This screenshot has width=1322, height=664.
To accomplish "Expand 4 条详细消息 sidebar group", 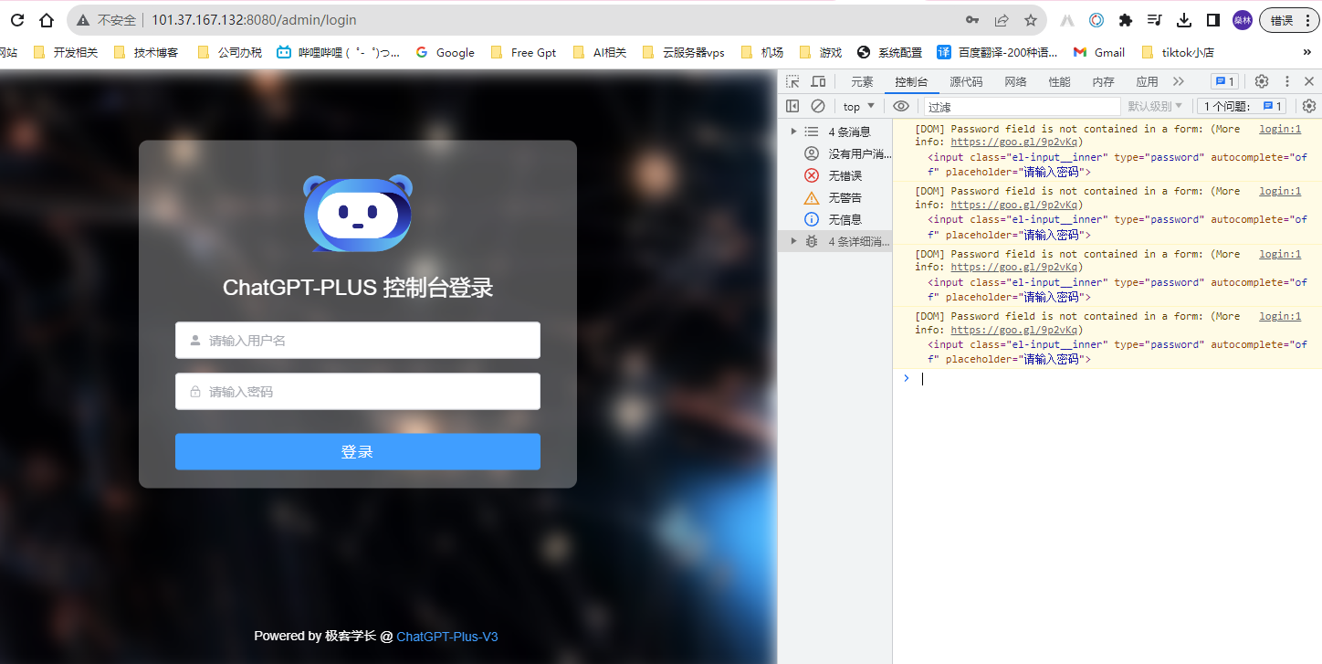I will (793, 241).
